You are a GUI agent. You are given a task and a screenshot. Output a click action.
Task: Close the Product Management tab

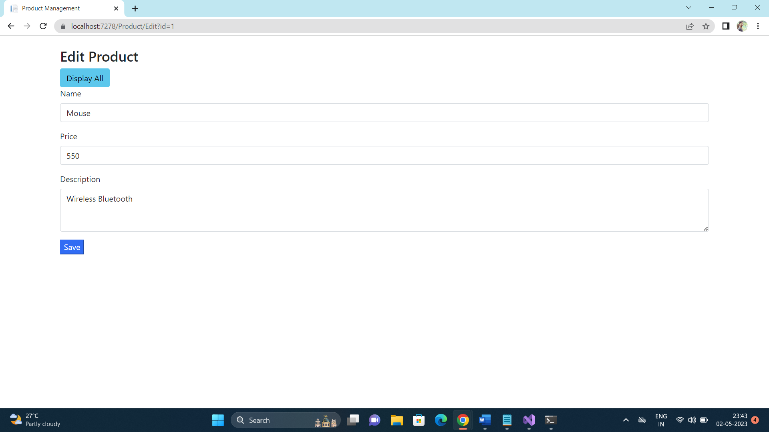[x=116, y=8]
